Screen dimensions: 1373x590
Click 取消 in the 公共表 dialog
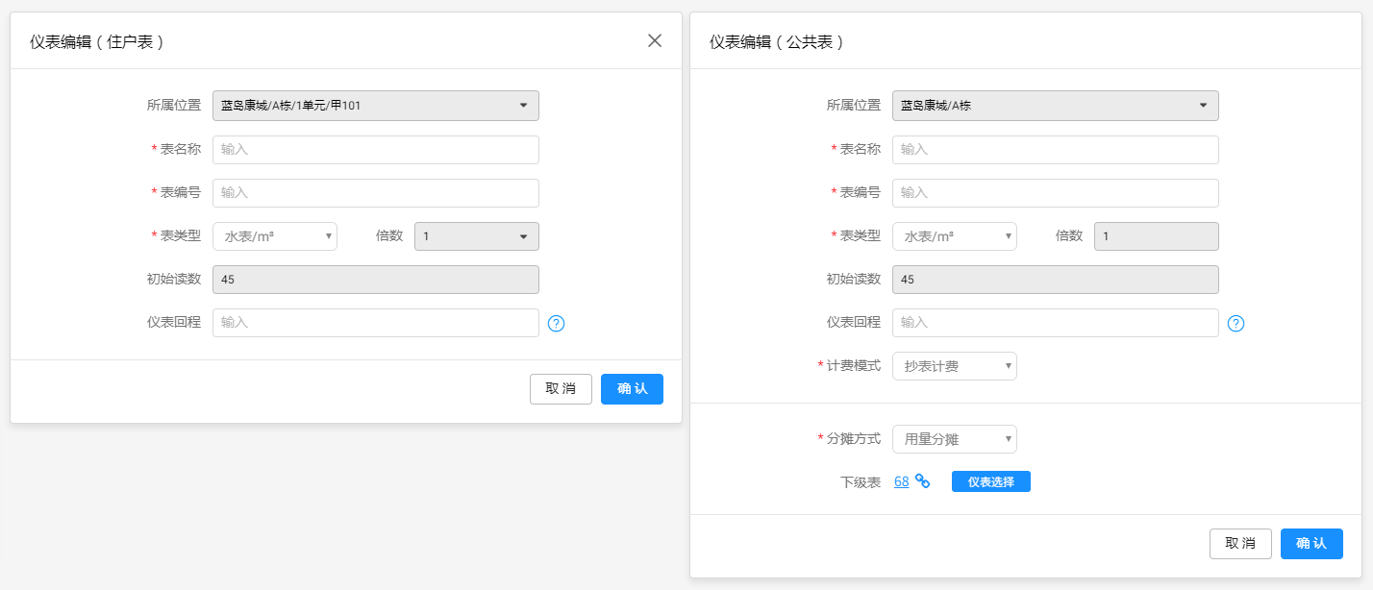pos(1240,544)
